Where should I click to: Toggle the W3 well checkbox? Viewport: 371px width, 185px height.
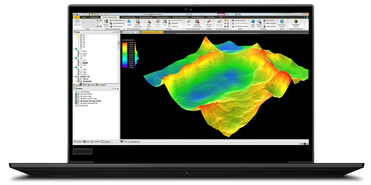click(81, 36)
